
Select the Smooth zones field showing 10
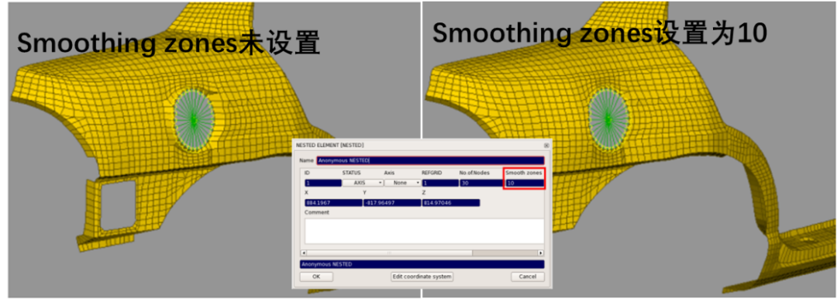[525, 183]
